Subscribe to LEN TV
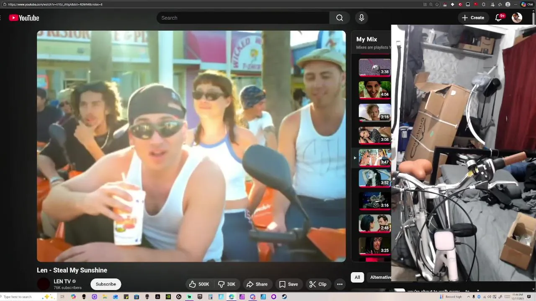Viewport: 536px width, 301px height. click(x=106, y=284)
